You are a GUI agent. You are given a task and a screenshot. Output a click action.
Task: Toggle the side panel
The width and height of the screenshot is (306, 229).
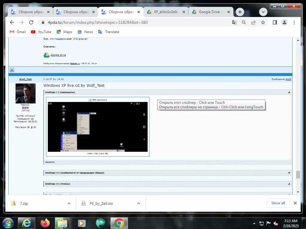[275, 22]
